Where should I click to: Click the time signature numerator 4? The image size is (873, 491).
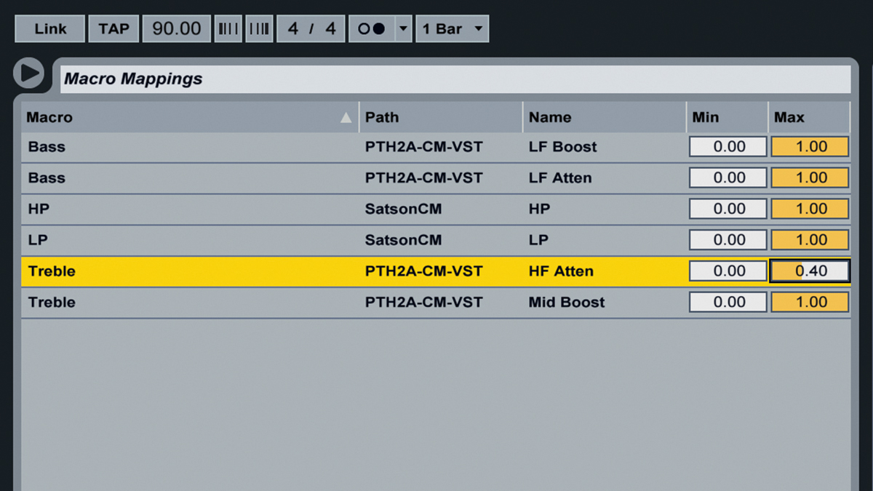[x=293, y=29]
